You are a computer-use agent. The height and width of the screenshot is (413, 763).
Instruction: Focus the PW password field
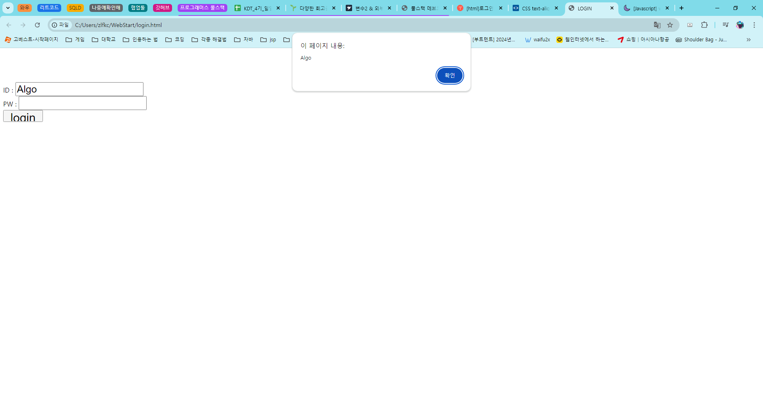83,103
